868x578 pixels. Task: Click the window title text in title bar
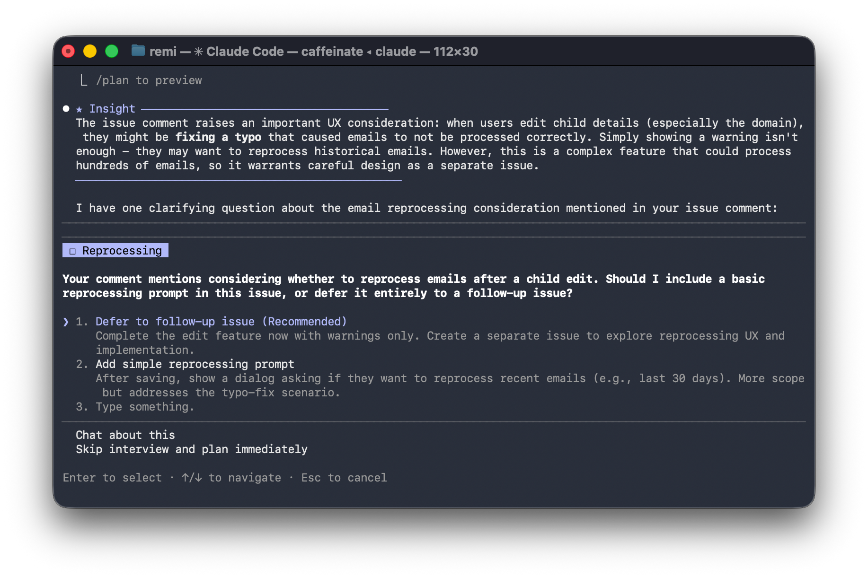click(313, 52)
